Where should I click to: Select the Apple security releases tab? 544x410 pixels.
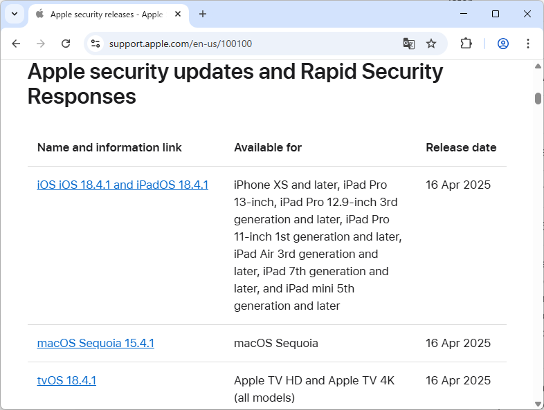(x=108, y=15)
